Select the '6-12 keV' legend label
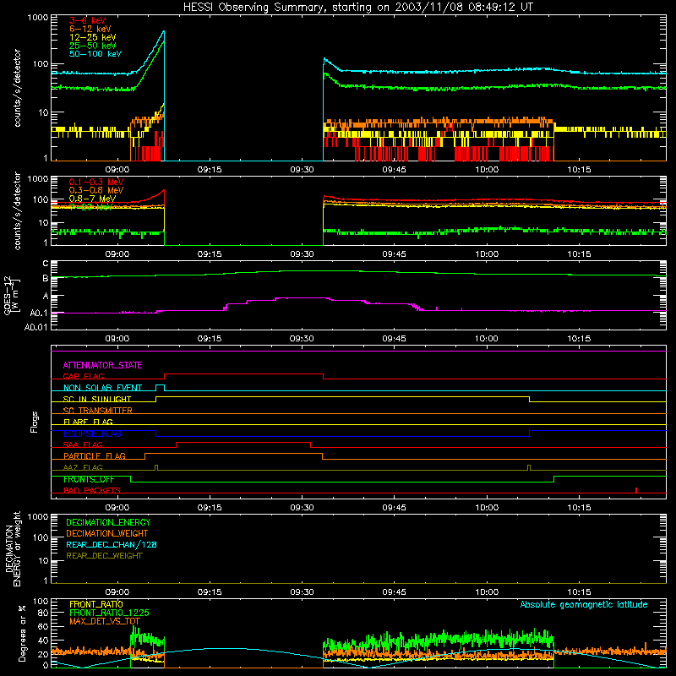This screenshot has height=676, width=676. click(90, 29)
